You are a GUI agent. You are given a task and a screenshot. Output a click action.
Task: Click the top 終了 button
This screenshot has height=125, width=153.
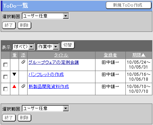coord(9,25)
